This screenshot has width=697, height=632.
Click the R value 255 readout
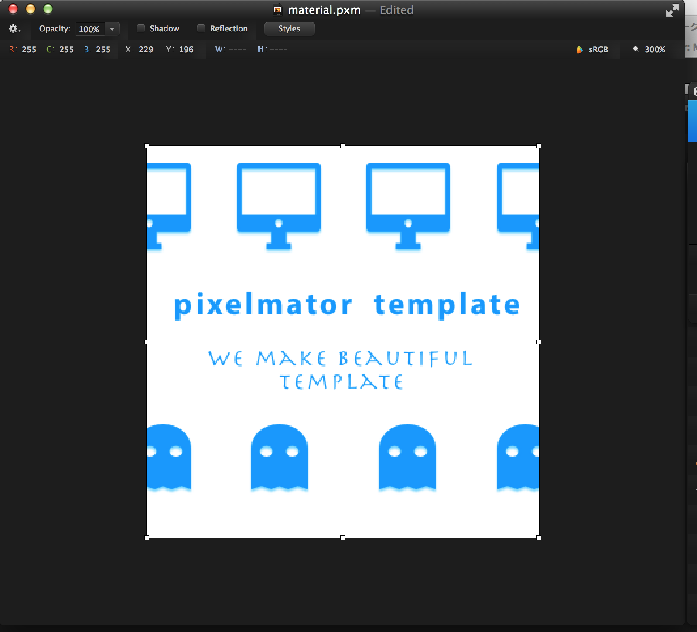coord(29,49)
